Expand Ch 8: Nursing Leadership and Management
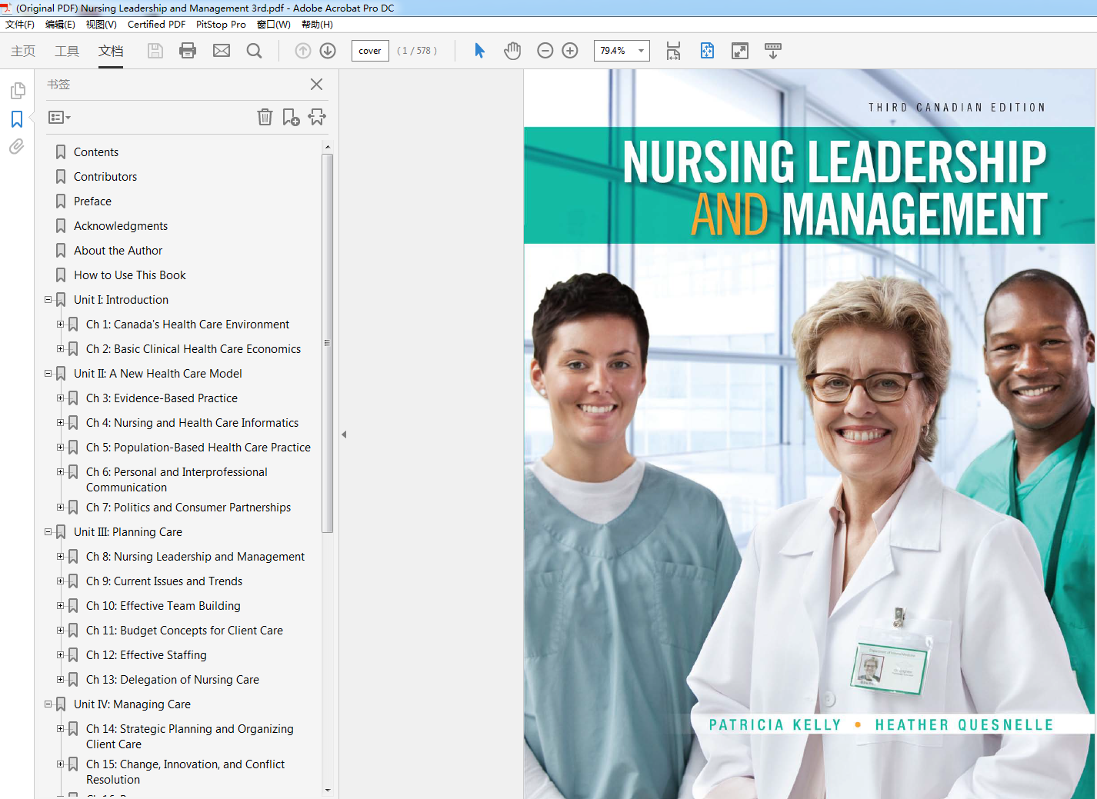This screenshot has height=799, width=1097. pyautogui.click(x=61, y=557)
